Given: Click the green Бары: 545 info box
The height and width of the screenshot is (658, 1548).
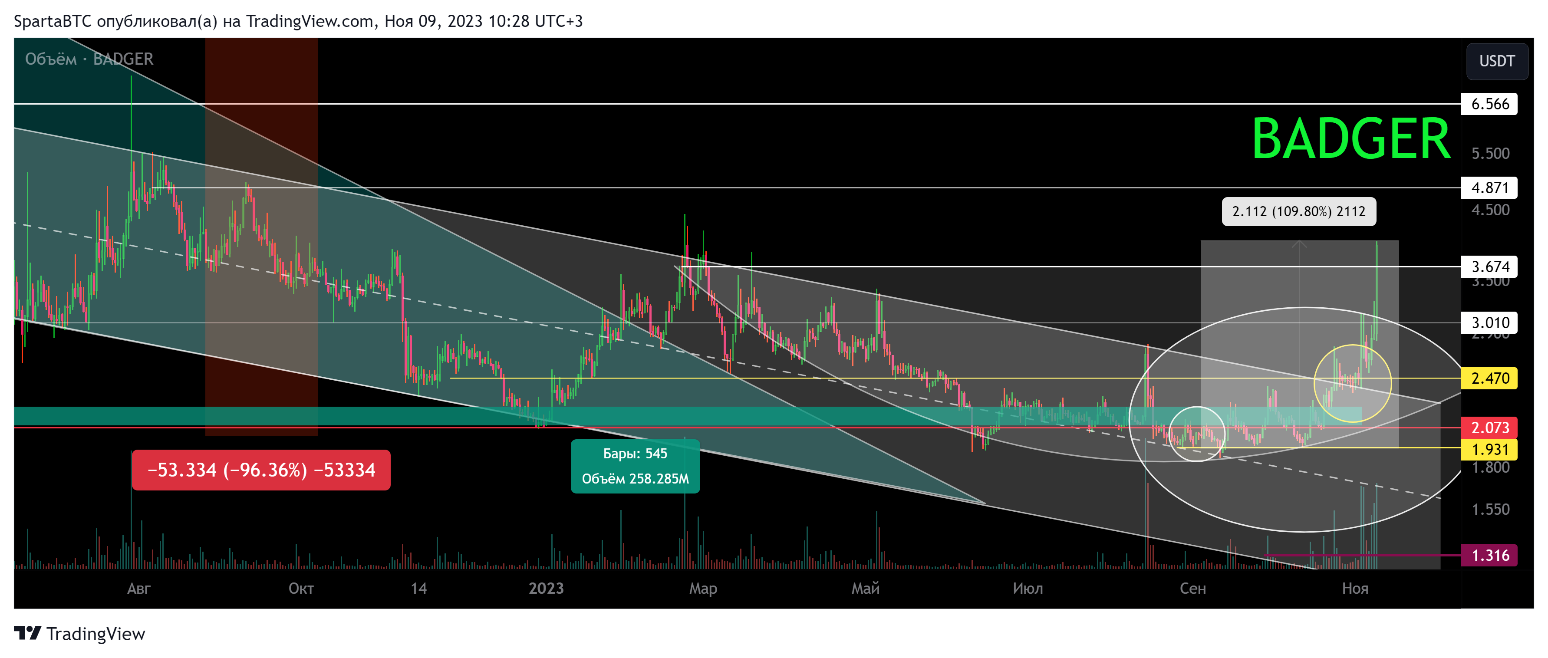Looking at the screenshot, I should click(635, 466).
